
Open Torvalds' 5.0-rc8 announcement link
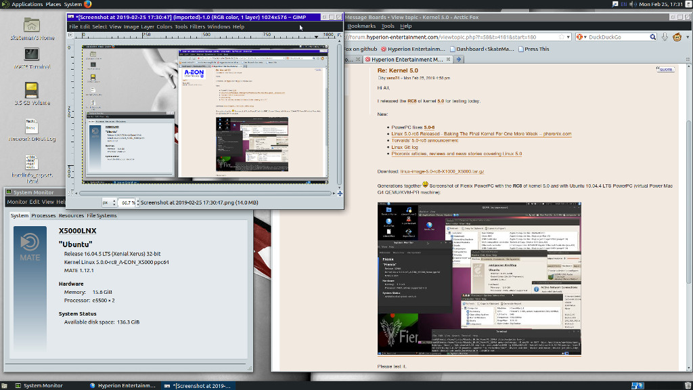(x=425, y=140)
